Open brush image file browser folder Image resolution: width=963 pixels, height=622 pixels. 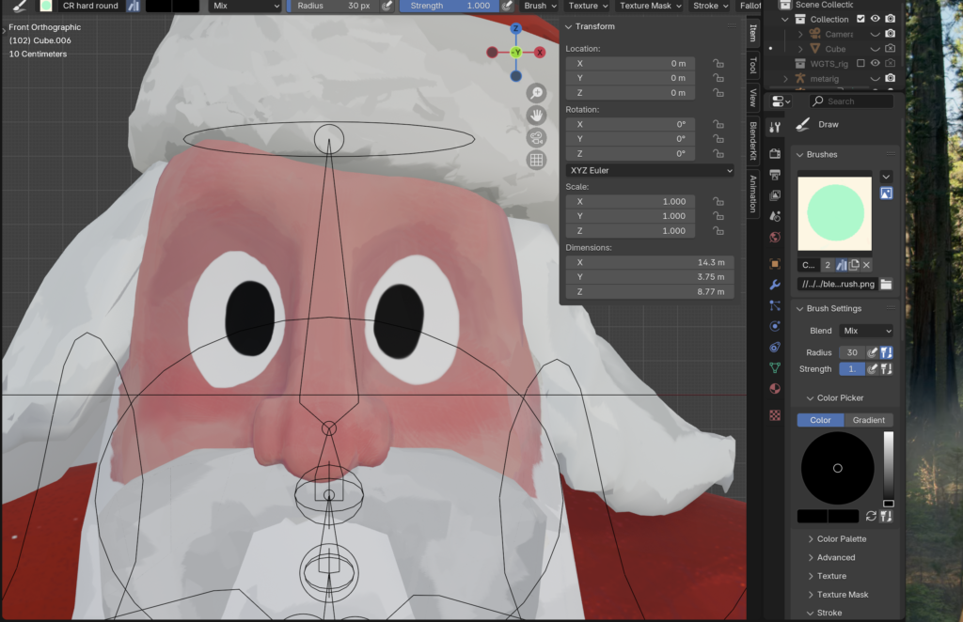[x=886, y=284]
